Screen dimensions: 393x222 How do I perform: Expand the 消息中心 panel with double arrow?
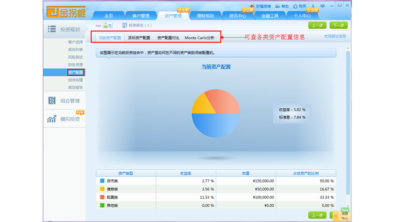pyautogui.click(x=335, y=215)
